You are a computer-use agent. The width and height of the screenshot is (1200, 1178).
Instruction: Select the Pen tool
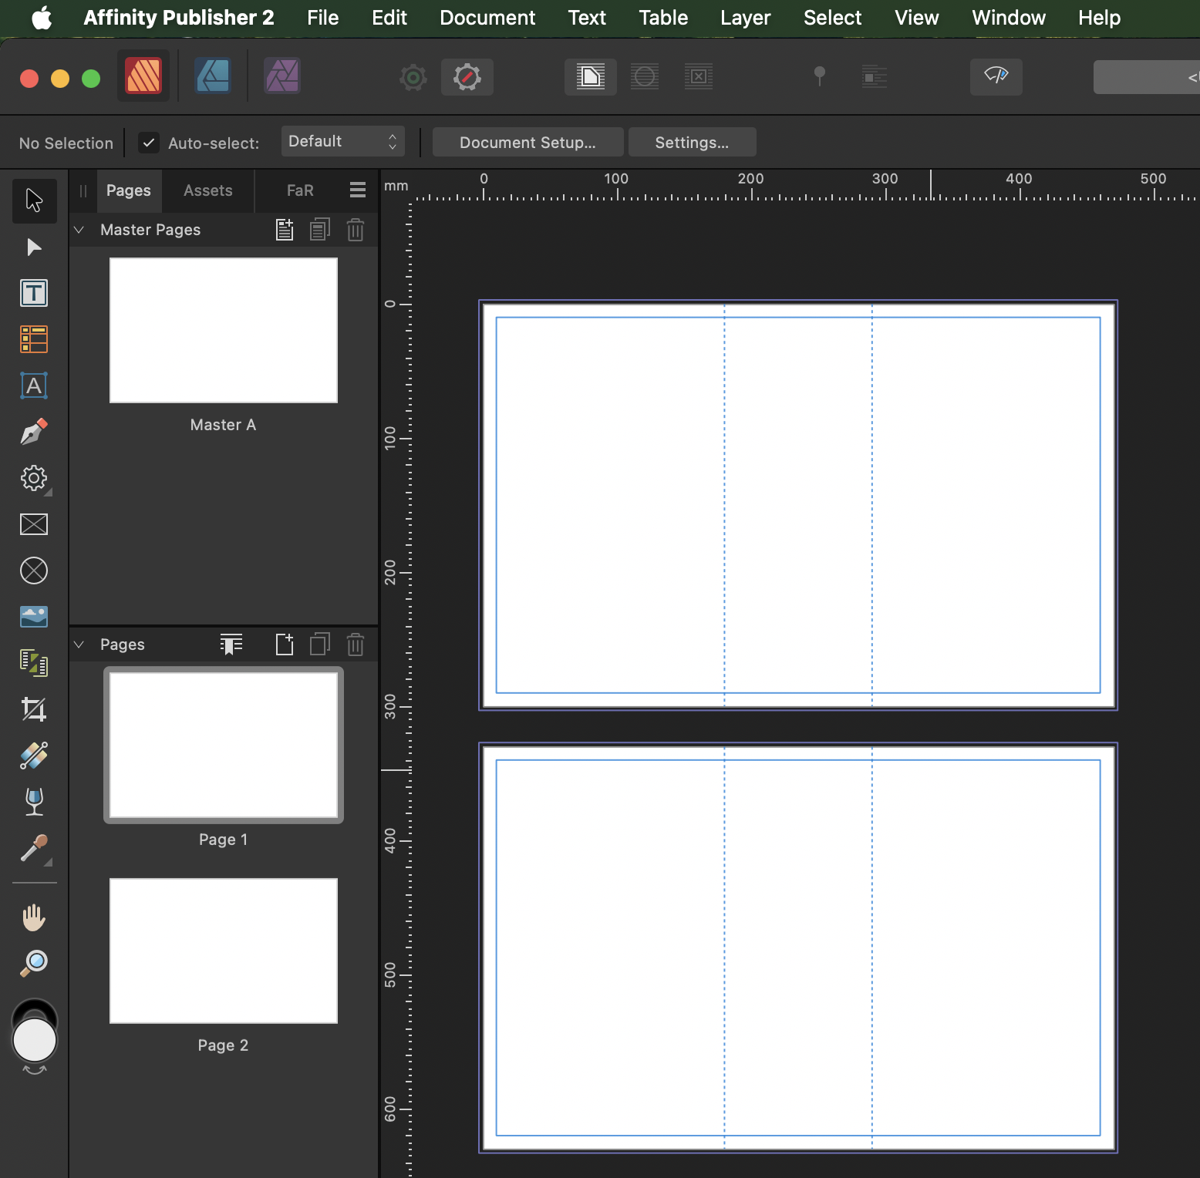[x=34, y=432]
